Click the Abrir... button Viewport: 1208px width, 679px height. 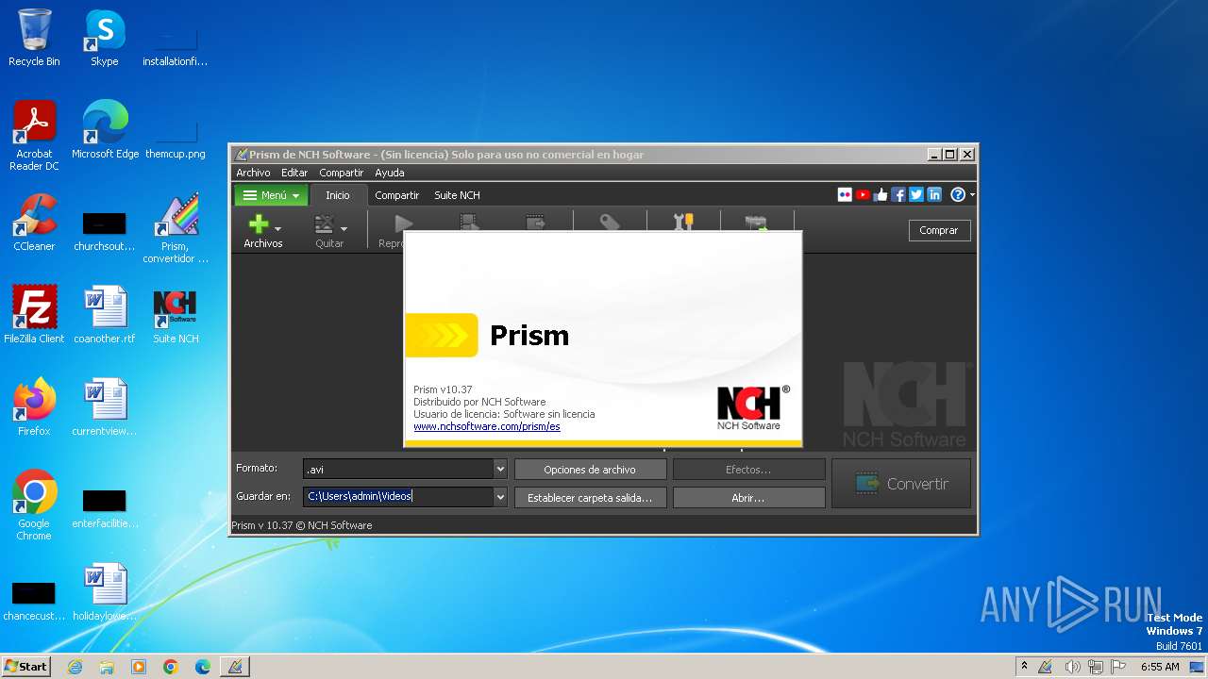click(748, 497)
